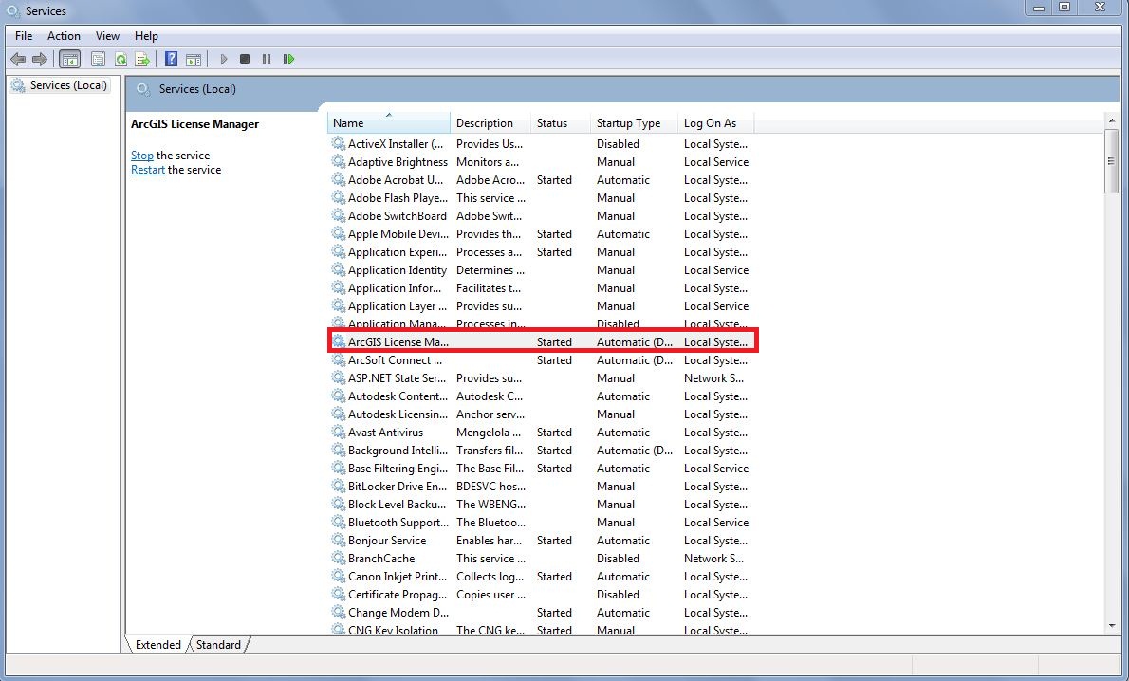Start the selected service using the play icon
Viewport: 1129px width, 681px height.
[223, 58]
